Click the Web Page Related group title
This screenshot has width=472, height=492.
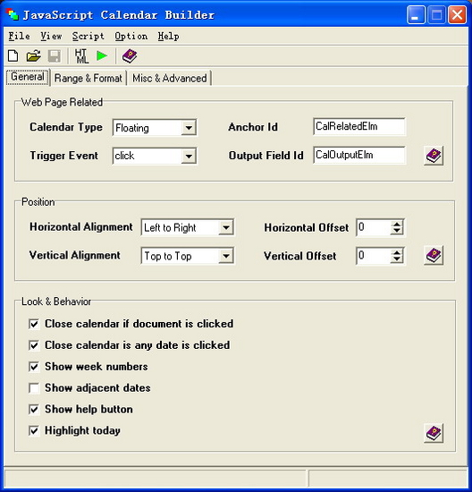[62, 102]
